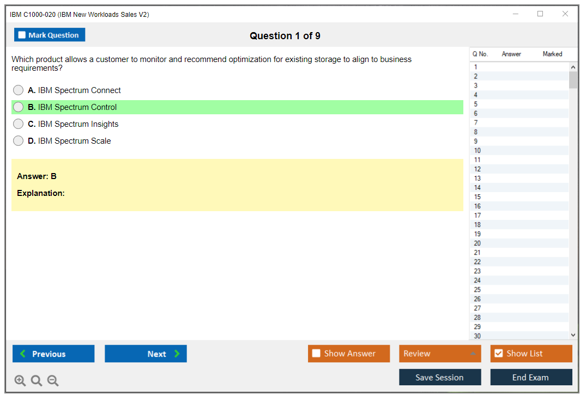Click the zoom in magnifier icon
Viewport: 586px width, 400px height.
click(x=20, y=381)
